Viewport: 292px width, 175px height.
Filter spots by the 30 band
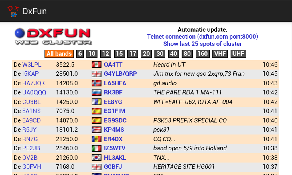click(160, 54)
